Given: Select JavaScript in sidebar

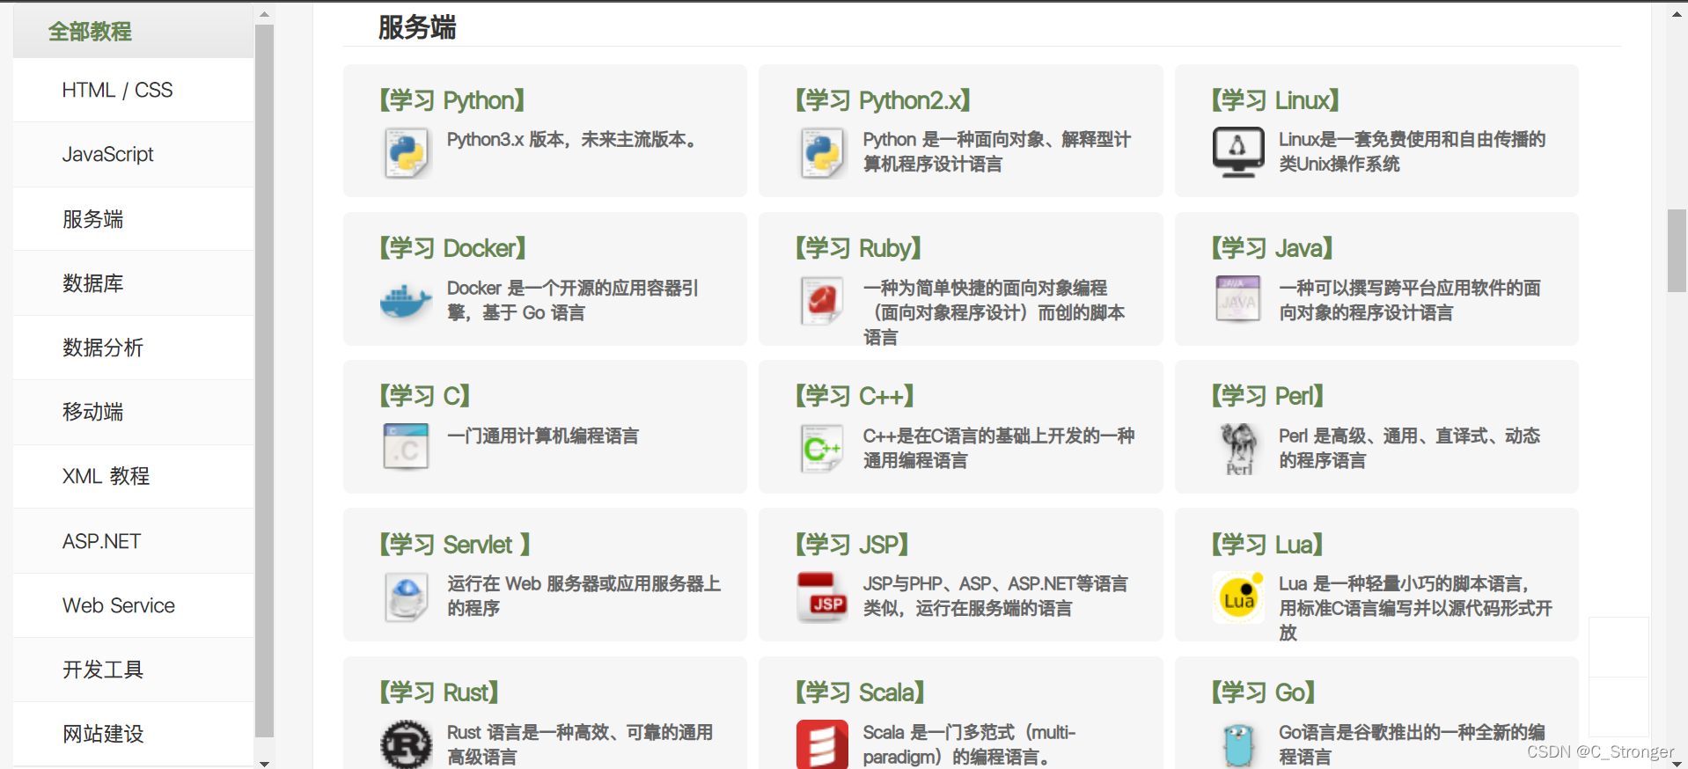Looking at the screenshot, I should tap(134, 154).
